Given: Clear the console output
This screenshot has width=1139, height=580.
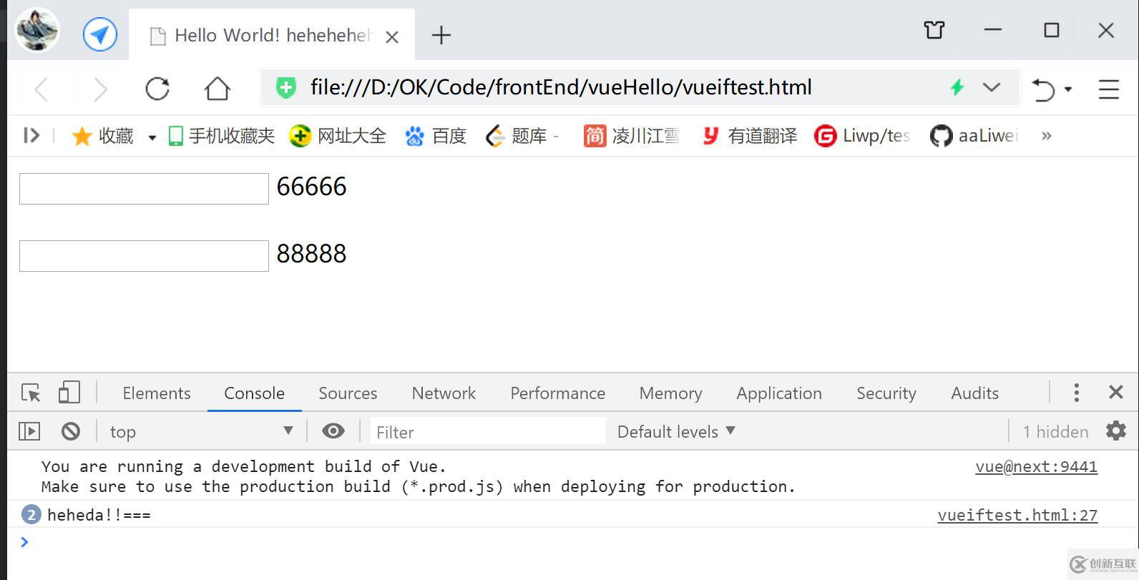Looking at the screenshot, I should 70,431.
